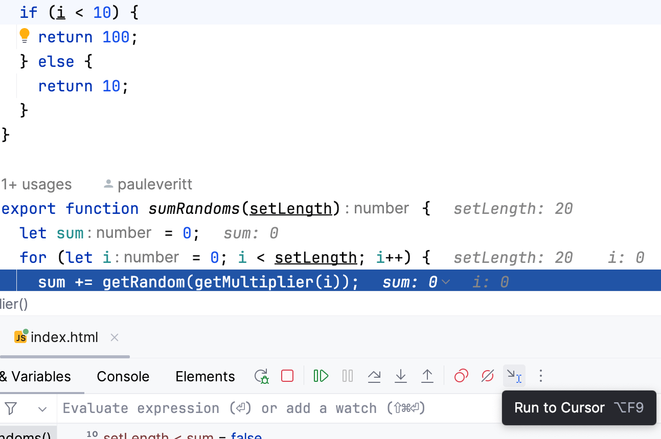Stop the debugger with the red square icon
The image size is (661, 439).
(287, 376)
